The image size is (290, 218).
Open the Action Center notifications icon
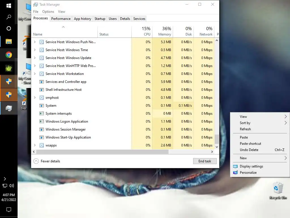click(x=9, y=210)
